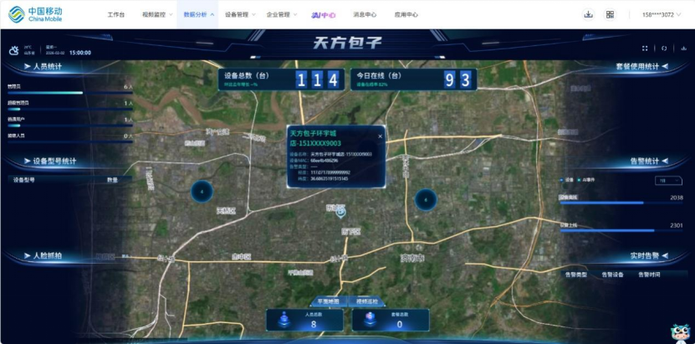The width and height of the screenshot is (695, 344).
Task: Open the QR code grid icon
Action: [611, 14]
